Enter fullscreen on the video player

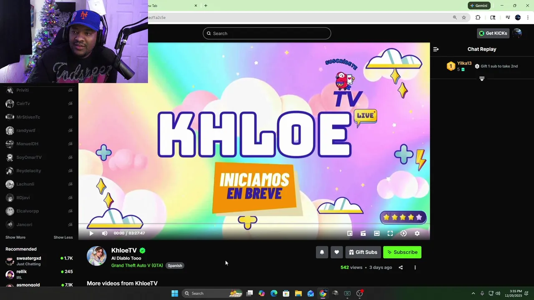390,234
